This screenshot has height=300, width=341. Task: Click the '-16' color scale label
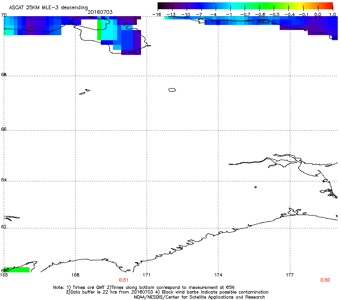(x=157, y=15)
